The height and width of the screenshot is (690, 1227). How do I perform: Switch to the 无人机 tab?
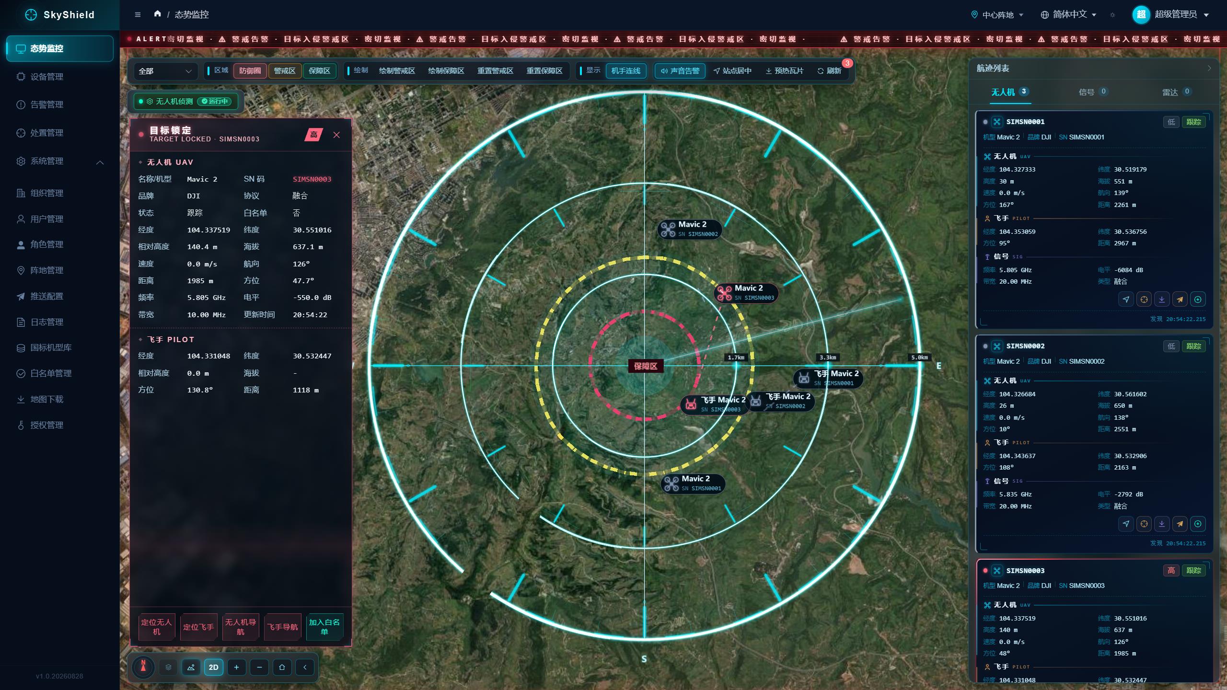pos(1009,92)
